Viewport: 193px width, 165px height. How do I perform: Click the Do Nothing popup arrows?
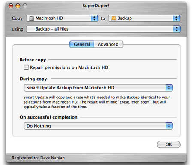click(x=169, y=126)
